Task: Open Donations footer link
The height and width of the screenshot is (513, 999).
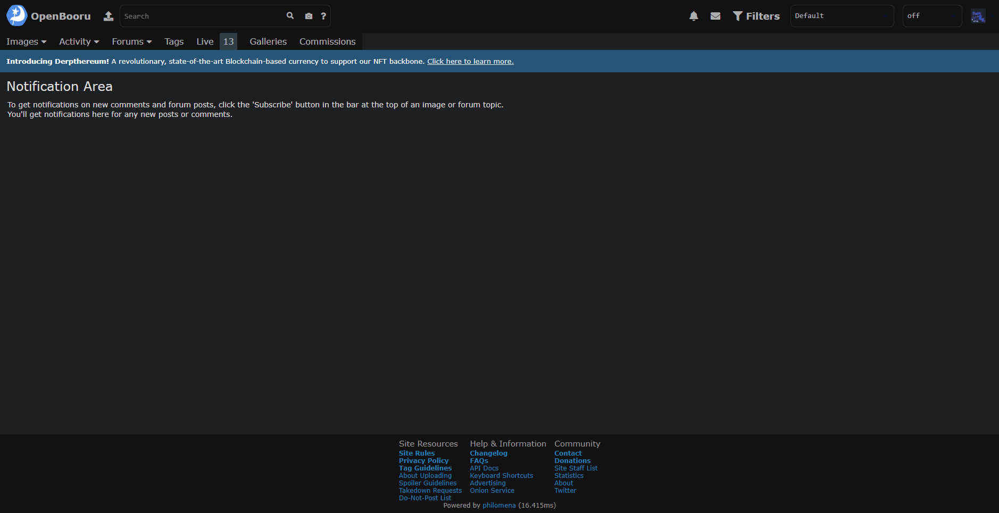Action: tap(572, 461)
